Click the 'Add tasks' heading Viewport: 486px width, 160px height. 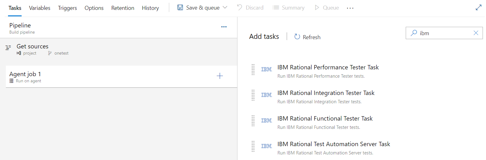tap(264, 36)
